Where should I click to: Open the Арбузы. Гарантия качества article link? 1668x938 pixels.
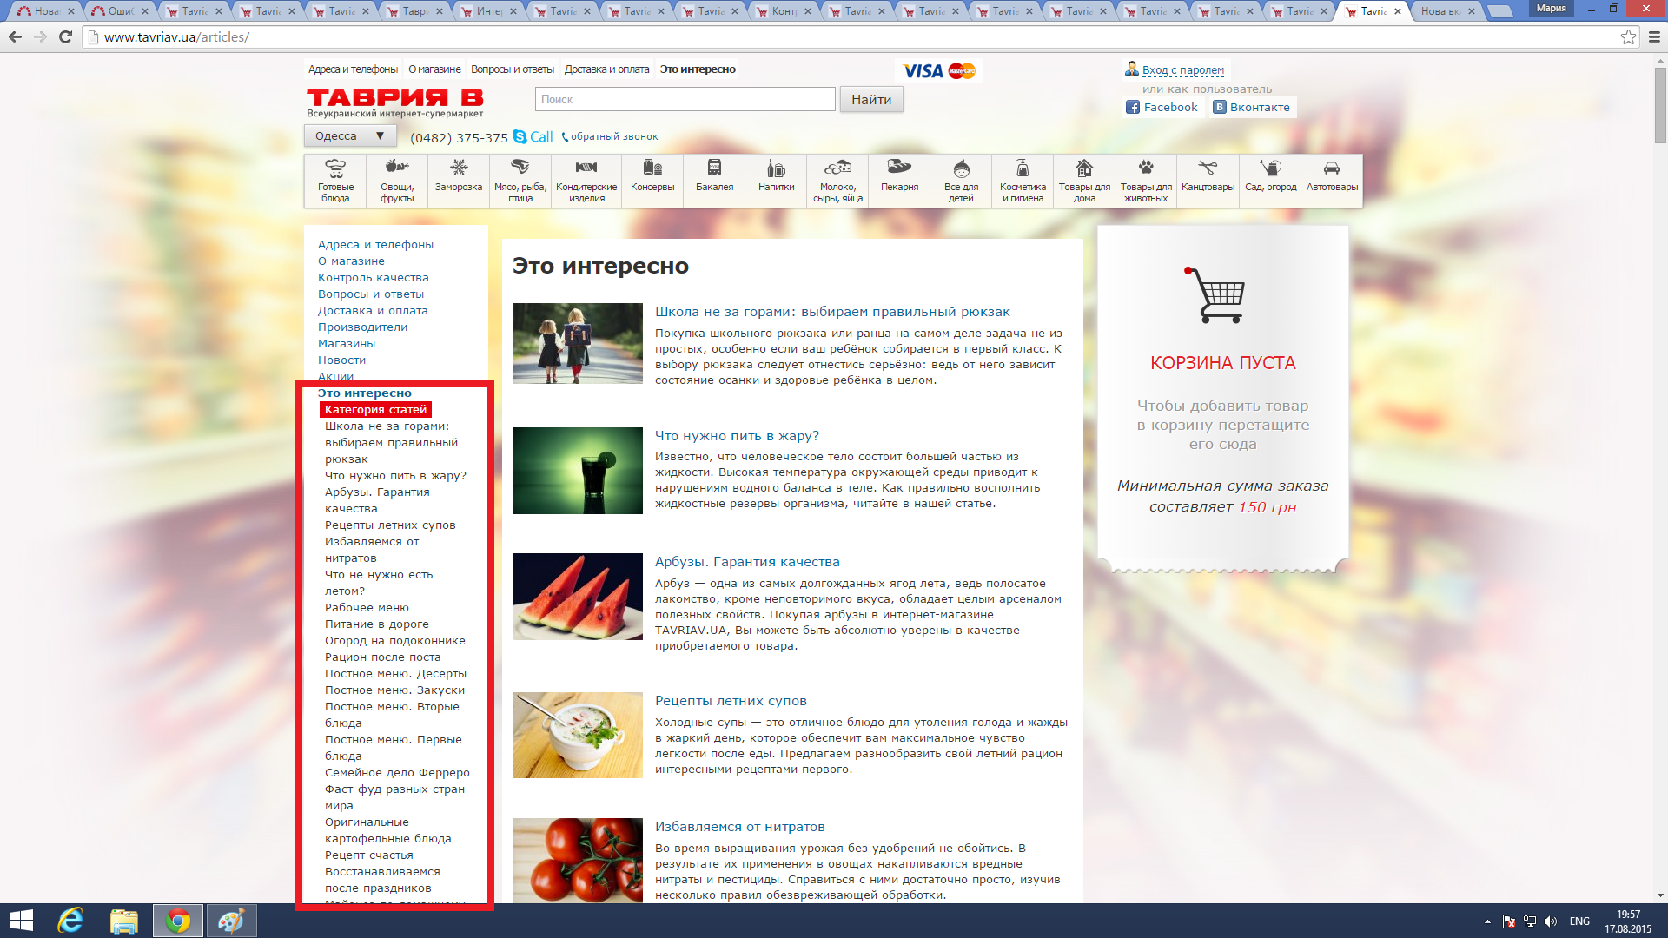(747, 562)
